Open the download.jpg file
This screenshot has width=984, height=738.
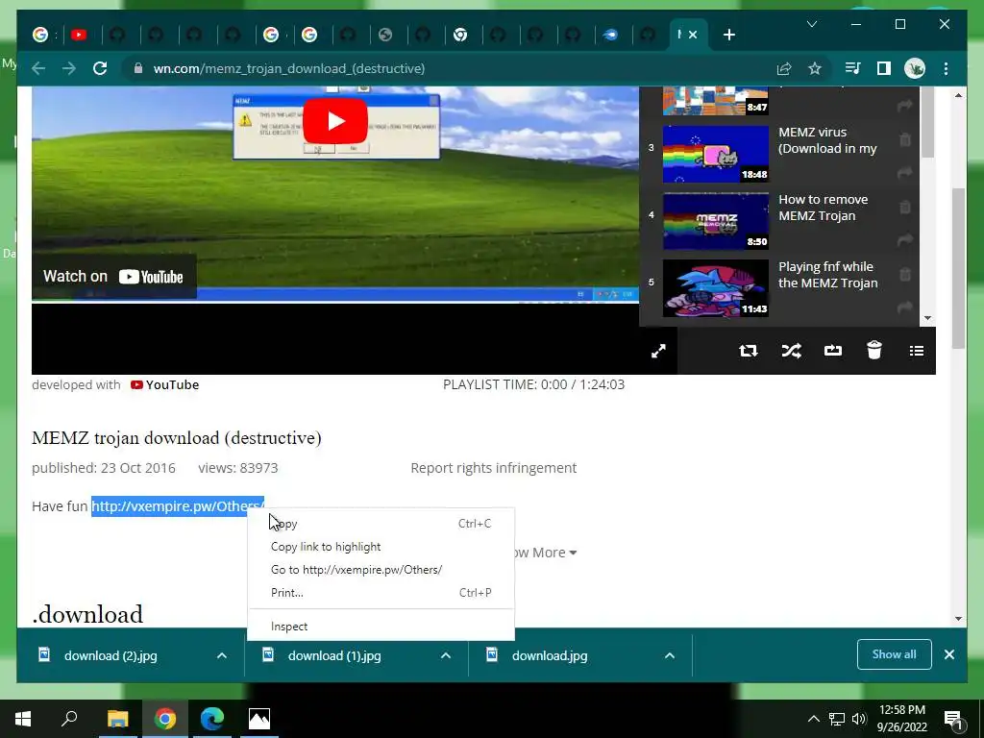tap(551, 655)
